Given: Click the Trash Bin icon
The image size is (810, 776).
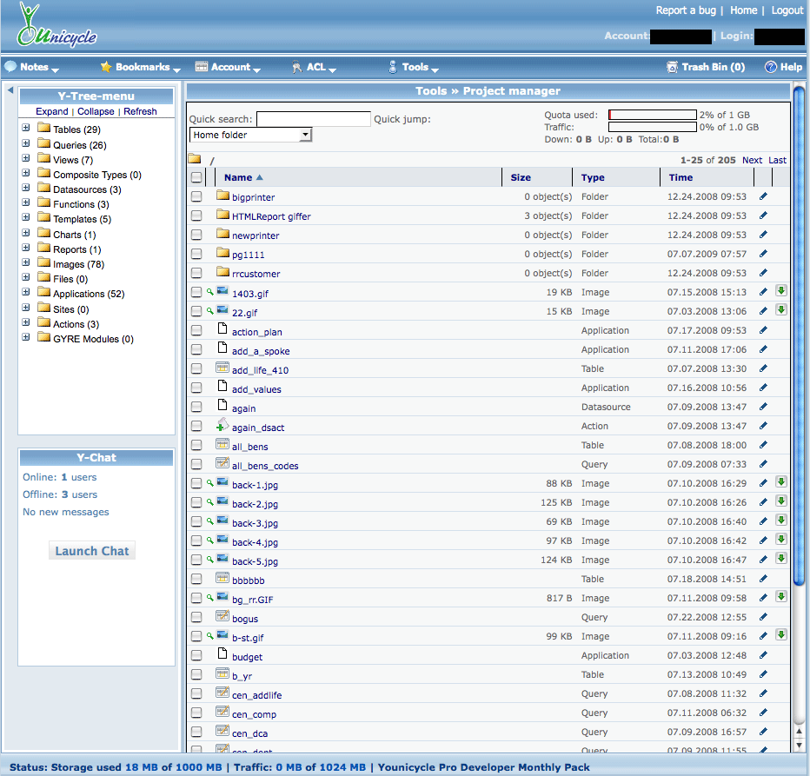Looking at the screenshot, I should (672, 67).
